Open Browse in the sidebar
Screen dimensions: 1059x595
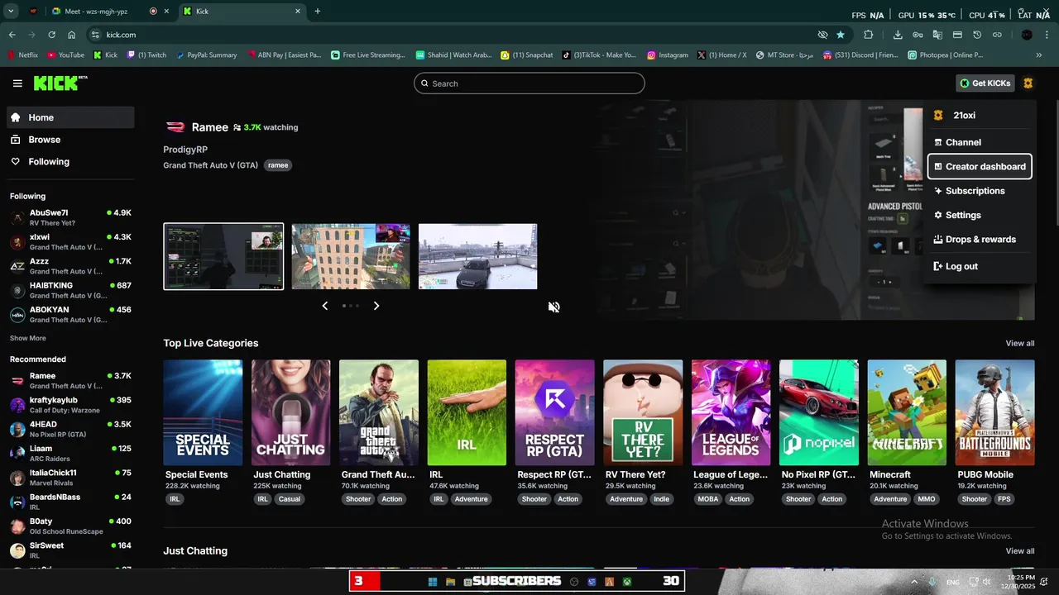click(70, 140)
